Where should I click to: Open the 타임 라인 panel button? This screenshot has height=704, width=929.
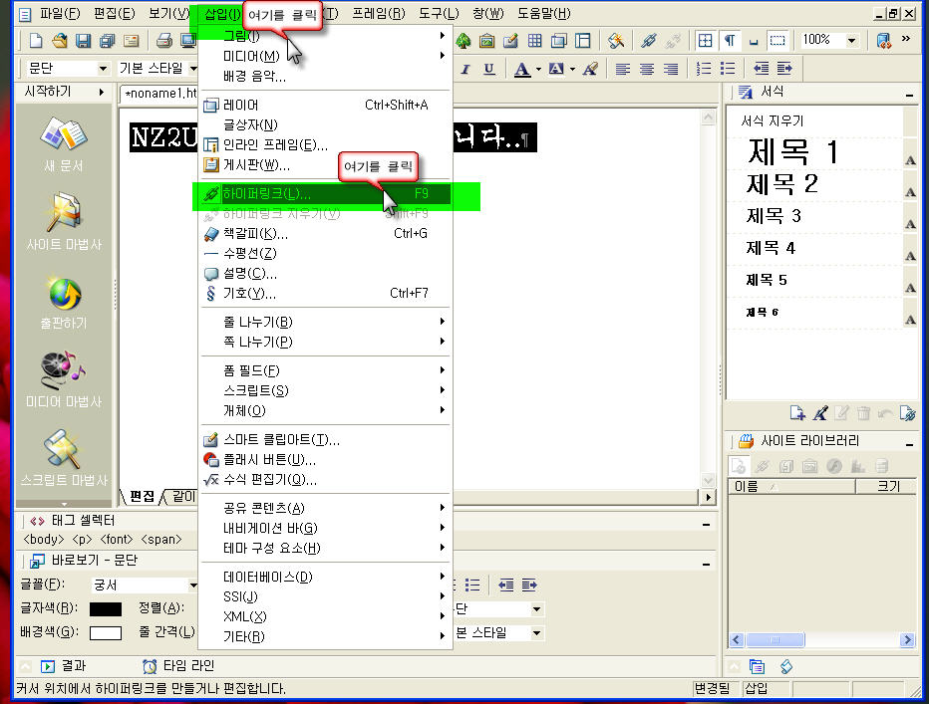[x=178, y=666]
